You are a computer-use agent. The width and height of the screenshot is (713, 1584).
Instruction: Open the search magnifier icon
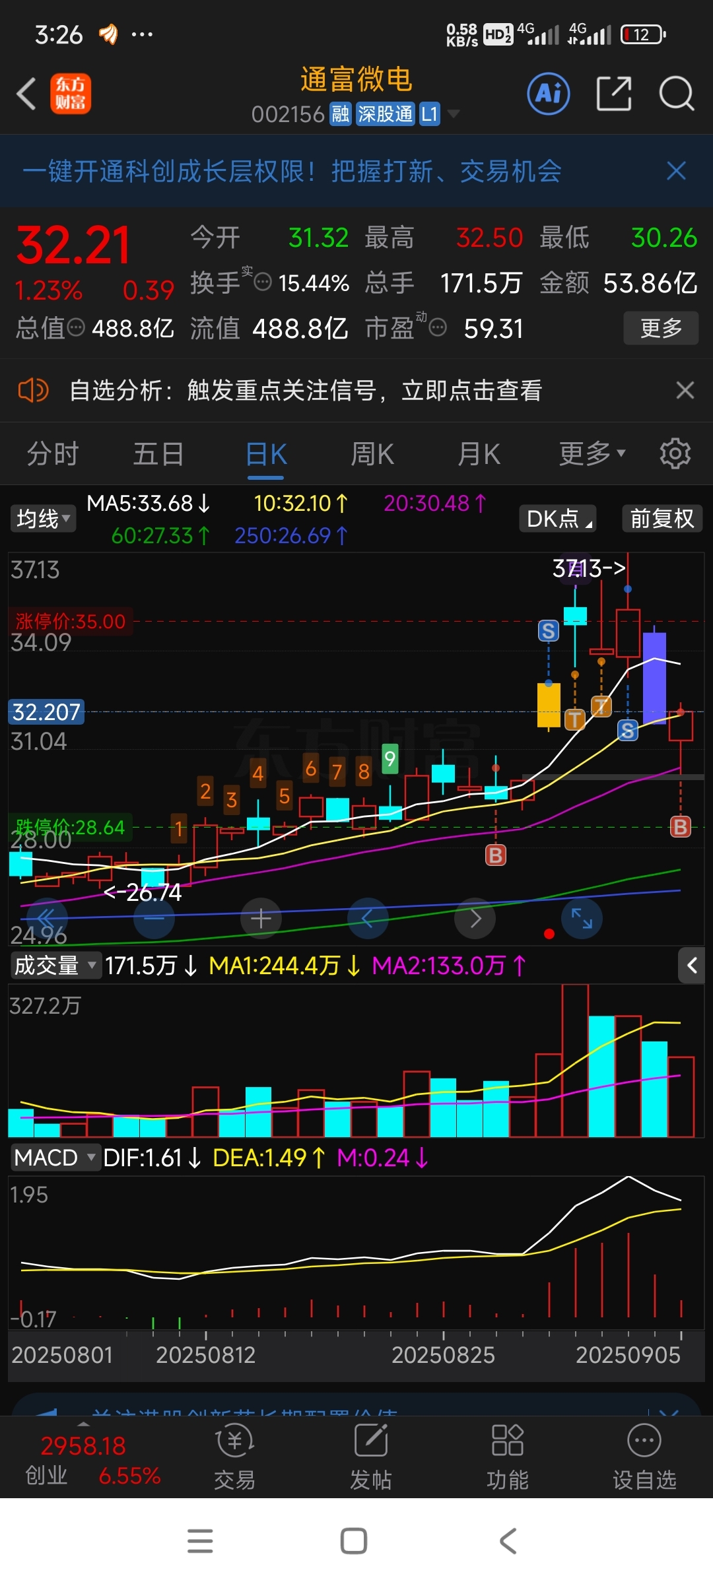[677, 94]
